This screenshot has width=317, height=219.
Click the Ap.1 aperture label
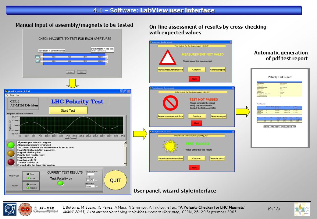(x=37, y=57)
